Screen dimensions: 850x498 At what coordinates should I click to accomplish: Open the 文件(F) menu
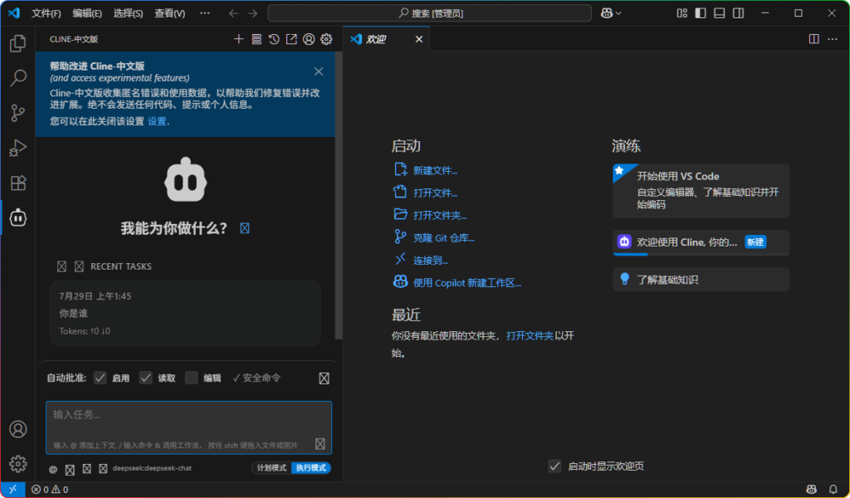coord(46,13)
